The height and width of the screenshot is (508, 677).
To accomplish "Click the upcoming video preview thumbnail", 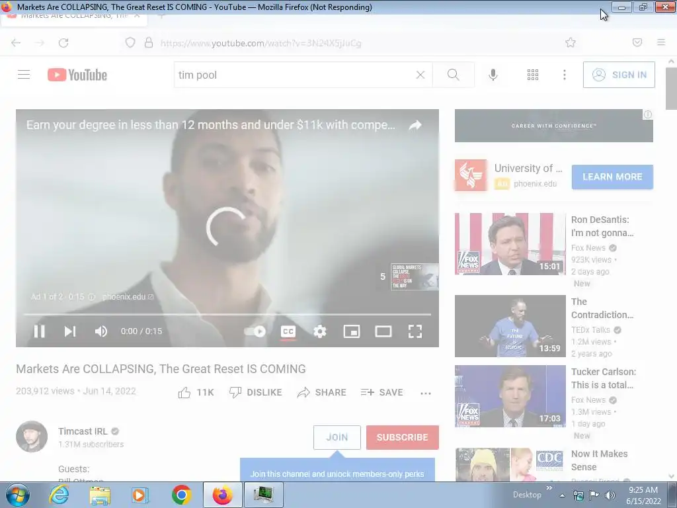I will (415, 276).
